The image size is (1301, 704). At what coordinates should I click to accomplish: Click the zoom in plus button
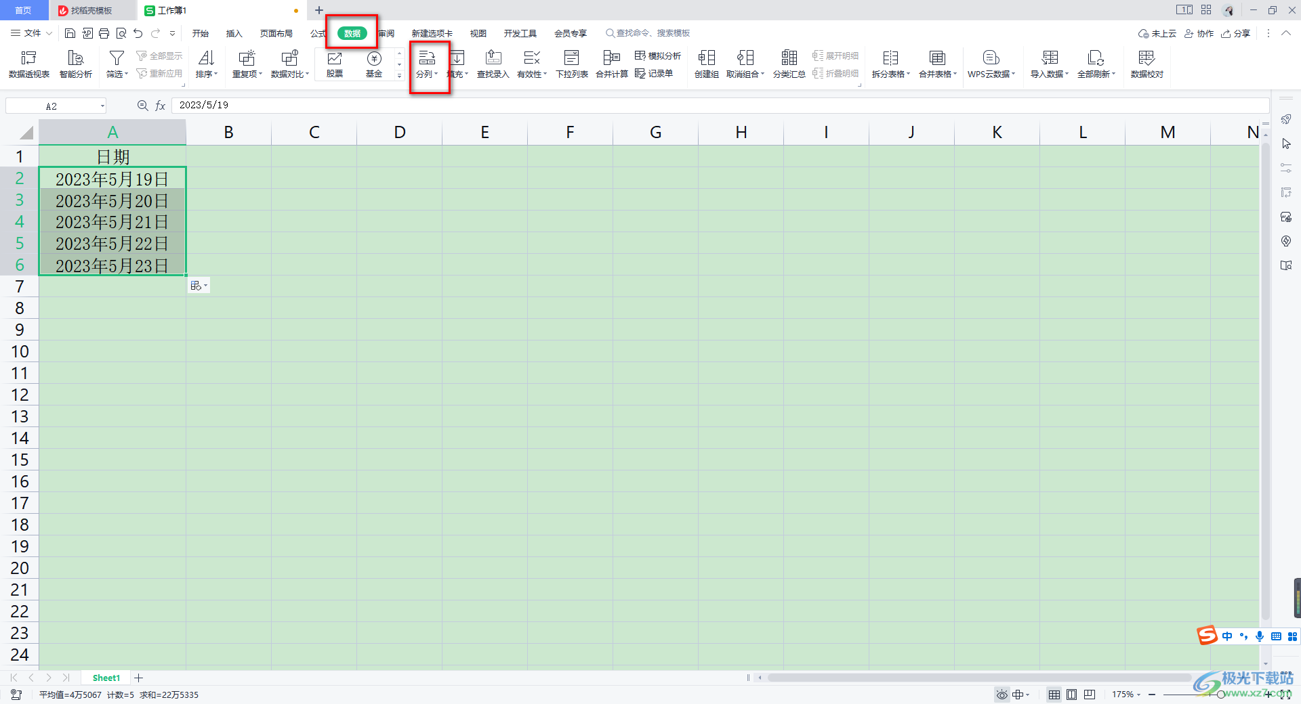pyautogui.click(x=1268, y=695)
